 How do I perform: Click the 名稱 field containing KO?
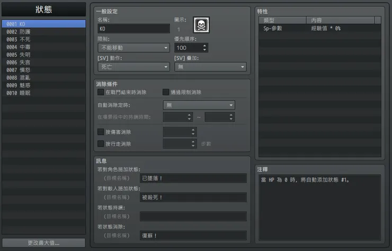pos(133,29)
